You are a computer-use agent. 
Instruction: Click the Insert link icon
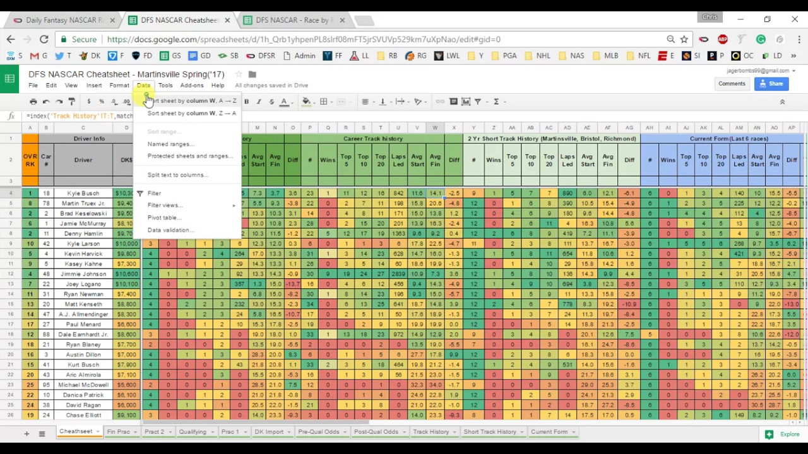441,102
